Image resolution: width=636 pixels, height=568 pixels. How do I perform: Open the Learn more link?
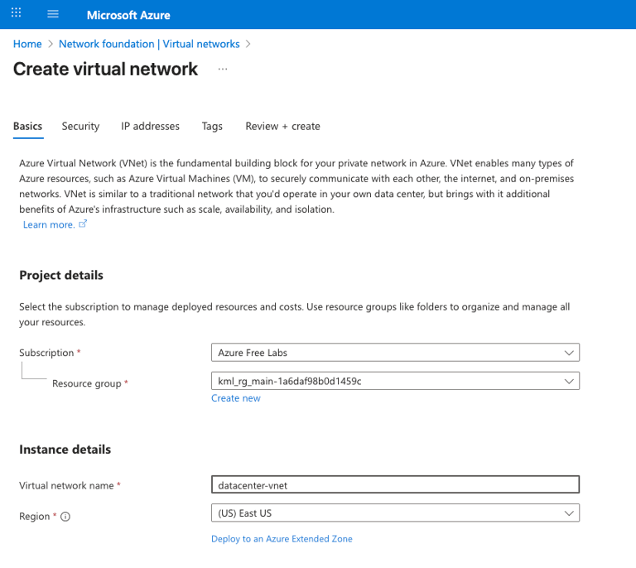(48, 224)
